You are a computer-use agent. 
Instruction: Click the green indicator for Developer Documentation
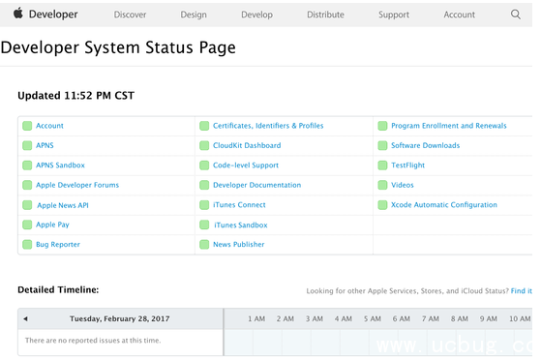pos(204,185)
